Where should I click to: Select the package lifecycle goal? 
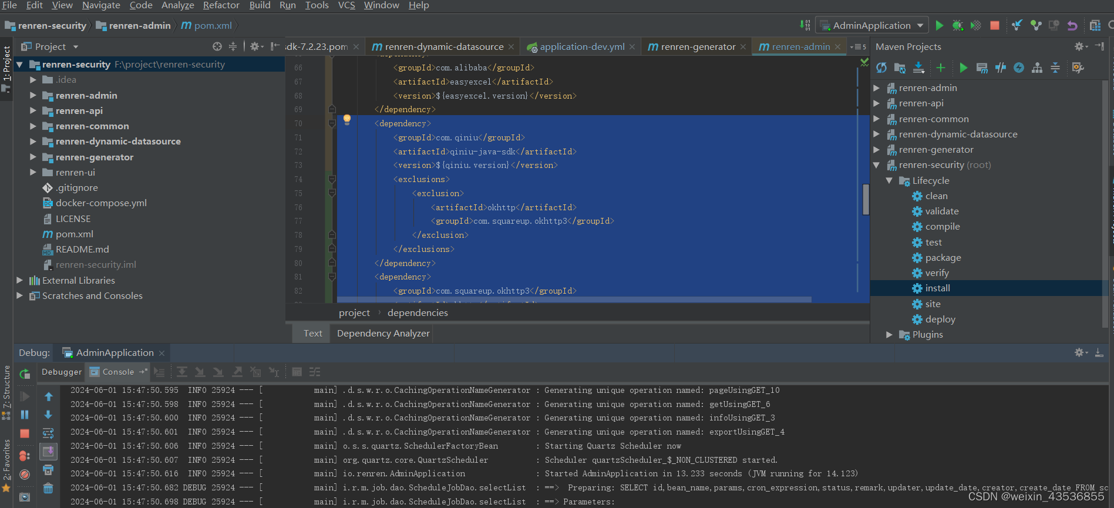[x=943, y=257]
